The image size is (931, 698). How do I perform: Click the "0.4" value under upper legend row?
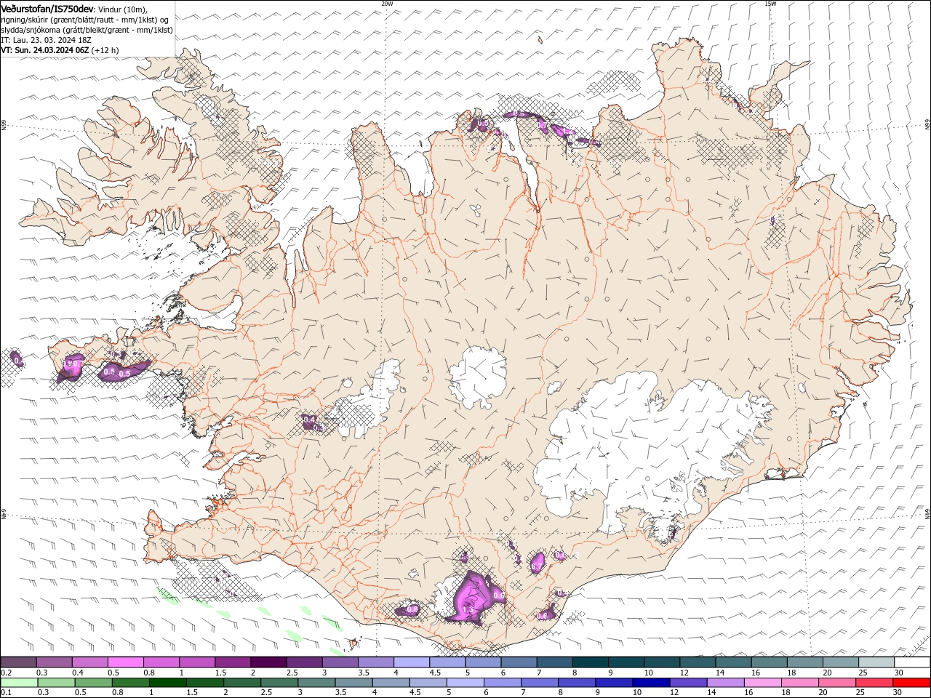click(x=78, y=673)
